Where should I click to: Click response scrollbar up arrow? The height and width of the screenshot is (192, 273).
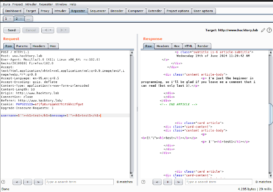click(x=271, y=52)
